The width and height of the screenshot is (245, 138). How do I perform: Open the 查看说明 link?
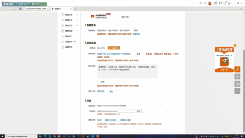tap(137, 34)
